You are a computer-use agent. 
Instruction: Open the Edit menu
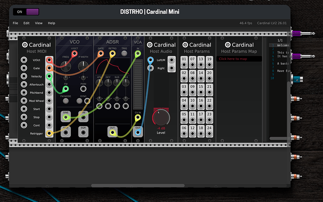coord(27,23)
